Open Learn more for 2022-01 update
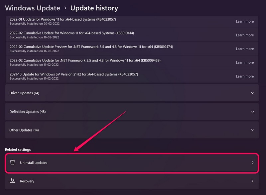The height and width of the screenshot is (195, 266). tap(245, 22)
